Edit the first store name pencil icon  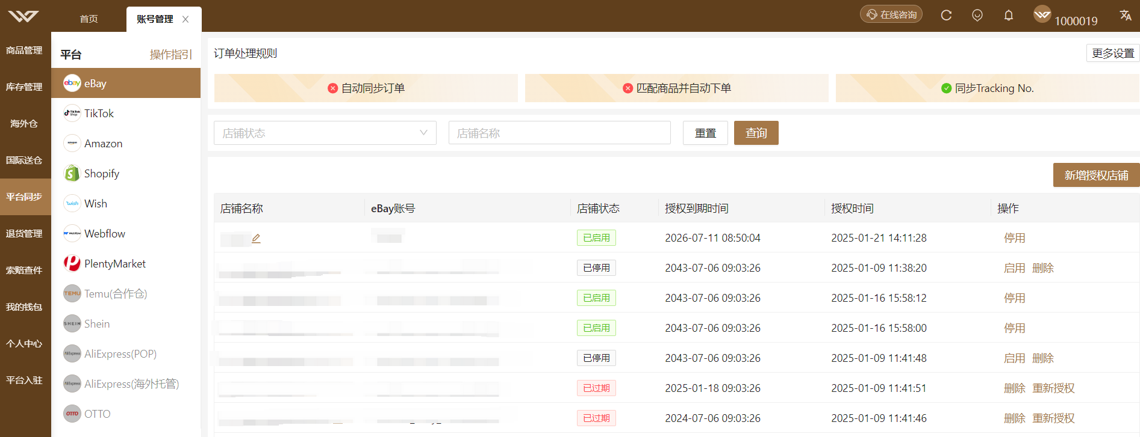(x=256, y=238)
